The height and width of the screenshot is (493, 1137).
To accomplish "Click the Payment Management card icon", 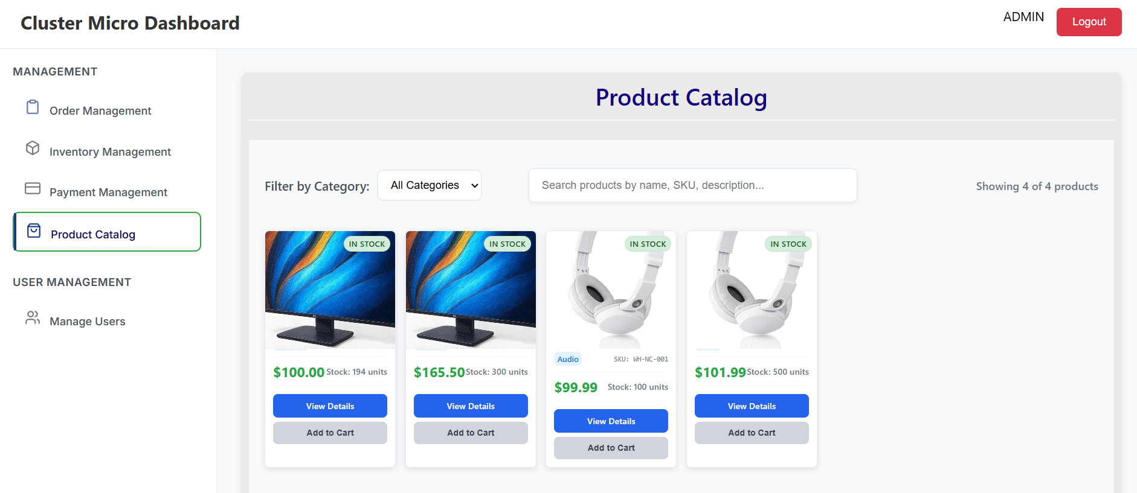I will [x=32, y=188].
